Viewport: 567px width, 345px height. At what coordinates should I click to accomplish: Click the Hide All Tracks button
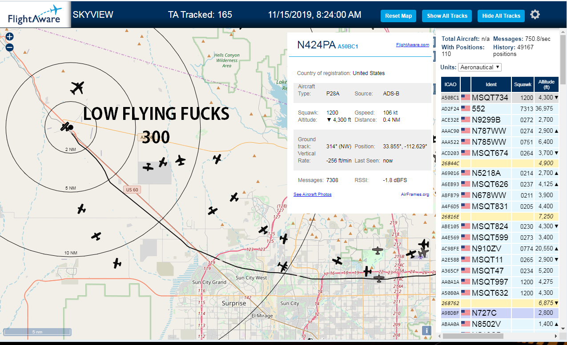coord(501,16)
